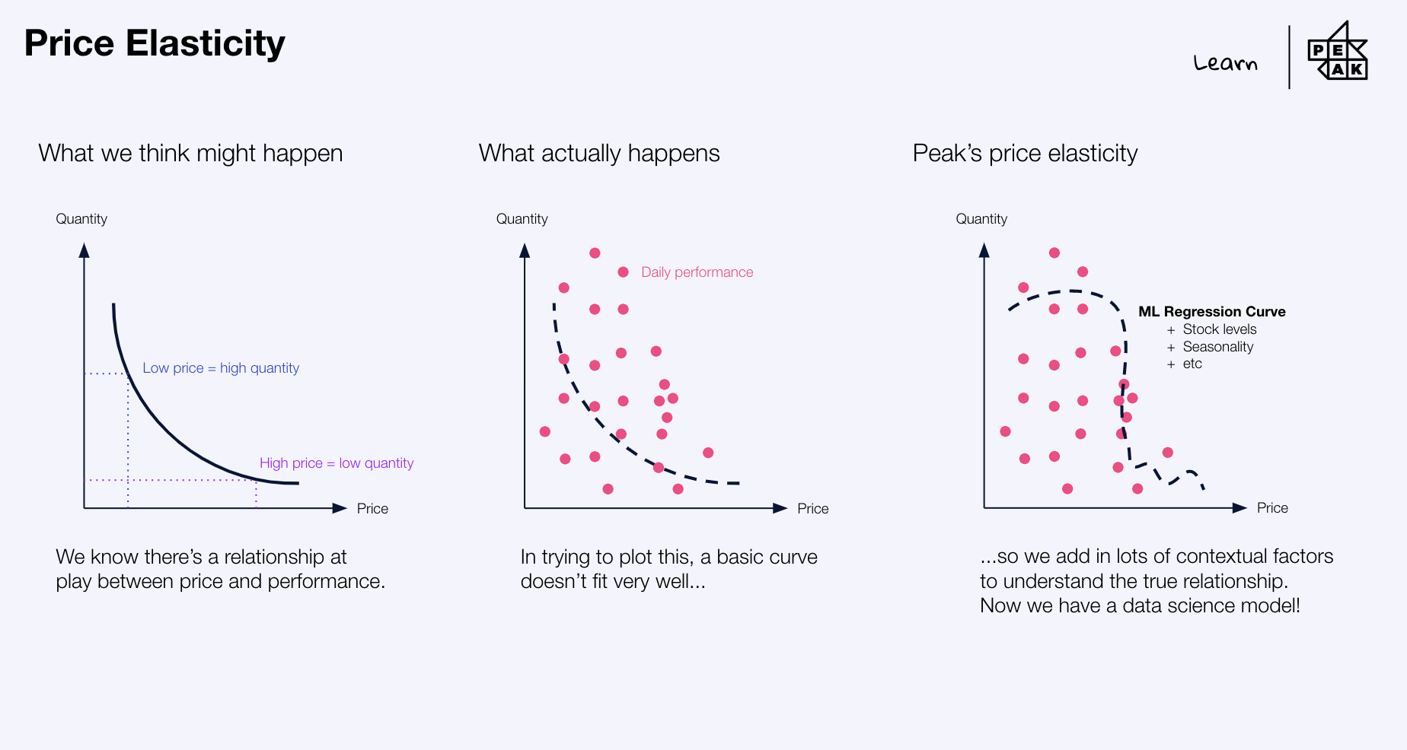This screenshot has height=750, width=1407.
Task: Click the "Now we have a data science model!" text
Action: coord(1140,605)
